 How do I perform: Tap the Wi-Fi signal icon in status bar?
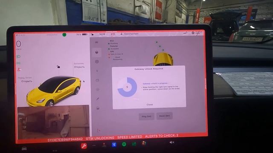pos(185,33)
